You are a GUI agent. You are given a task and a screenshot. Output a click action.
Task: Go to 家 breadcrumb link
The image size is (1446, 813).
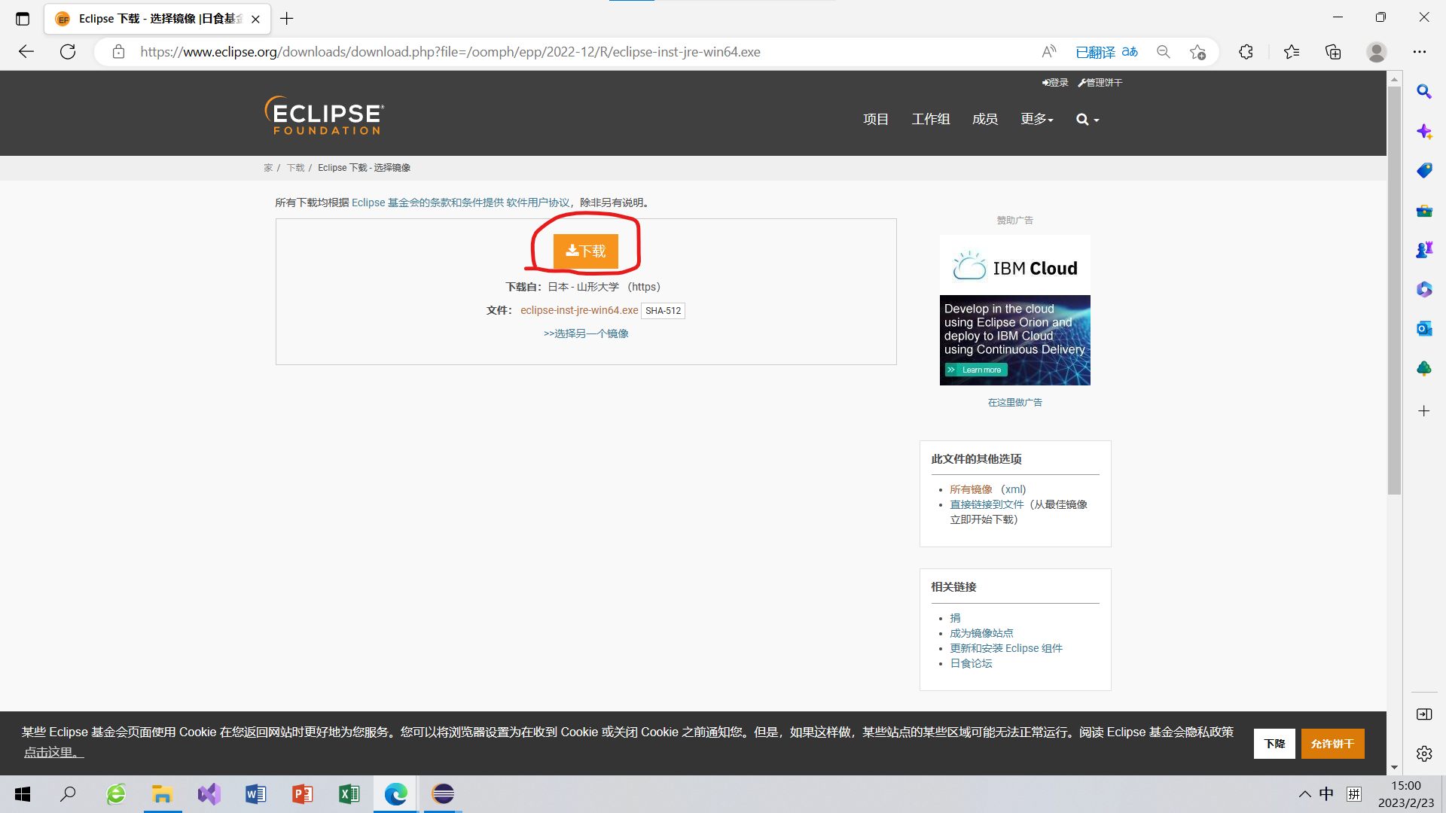(x=268, y=168)
